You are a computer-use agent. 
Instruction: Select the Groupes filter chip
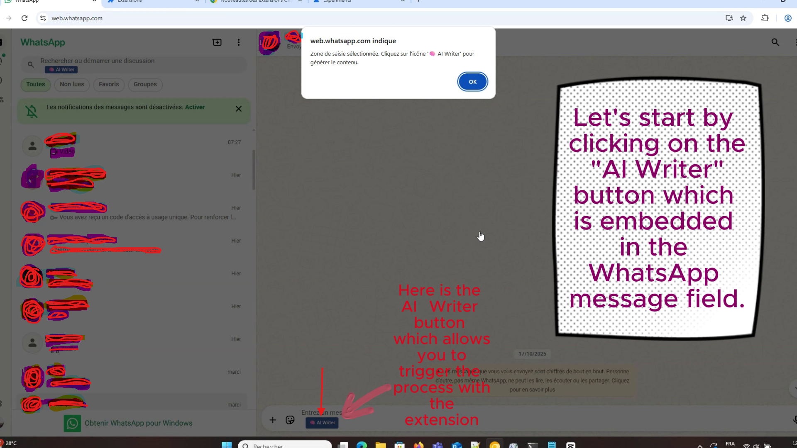point(145,84)
